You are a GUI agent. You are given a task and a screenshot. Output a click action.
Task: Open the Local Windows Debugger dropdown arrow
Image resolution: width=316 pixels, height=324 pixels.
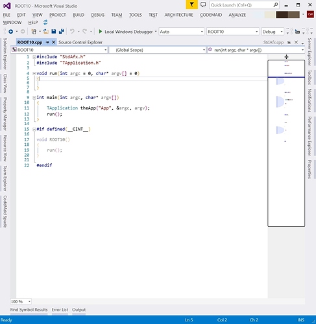[x=156, y=32]
